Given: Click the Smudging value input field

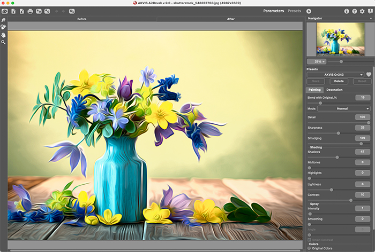Looking at the screenshot, I should point(362,138).
